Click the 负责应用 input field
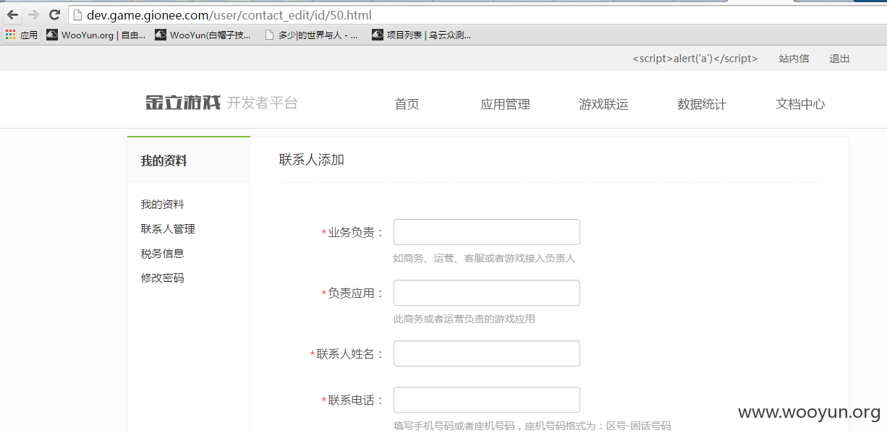Viewport: 887px width, 433px height. (x=487, y=293)
